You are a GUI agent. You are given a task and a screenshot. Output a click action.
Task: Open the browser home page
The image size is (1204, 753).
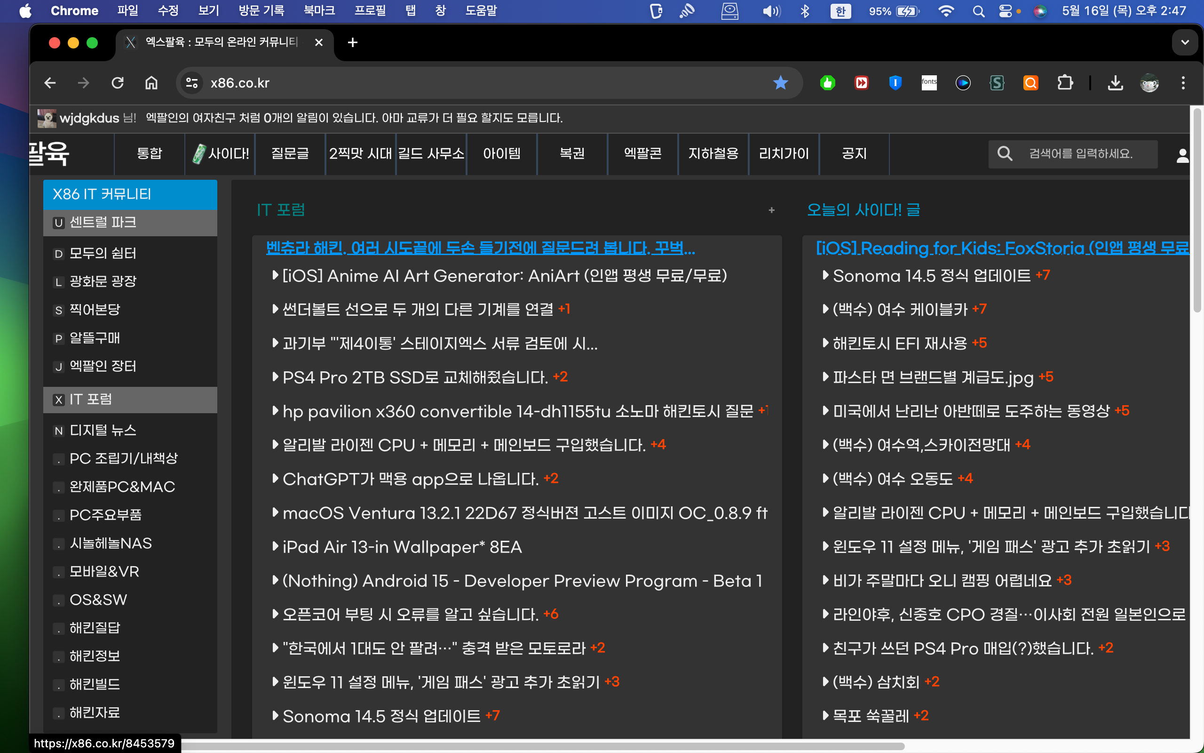click(151, 83)
